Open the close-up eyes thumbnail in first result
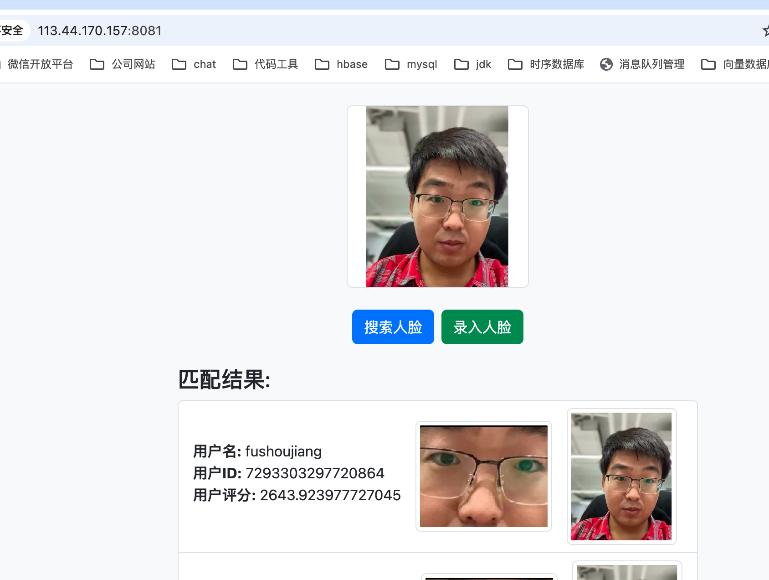This screenshot has height=580, width=769. [x=483, y=476]
